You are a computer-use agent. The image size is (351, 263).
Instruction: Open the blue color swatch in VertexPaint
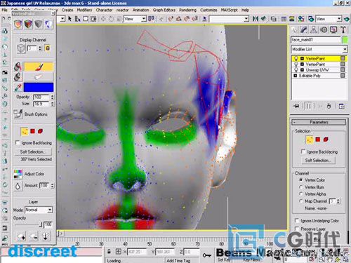click(x=39, y=87)
